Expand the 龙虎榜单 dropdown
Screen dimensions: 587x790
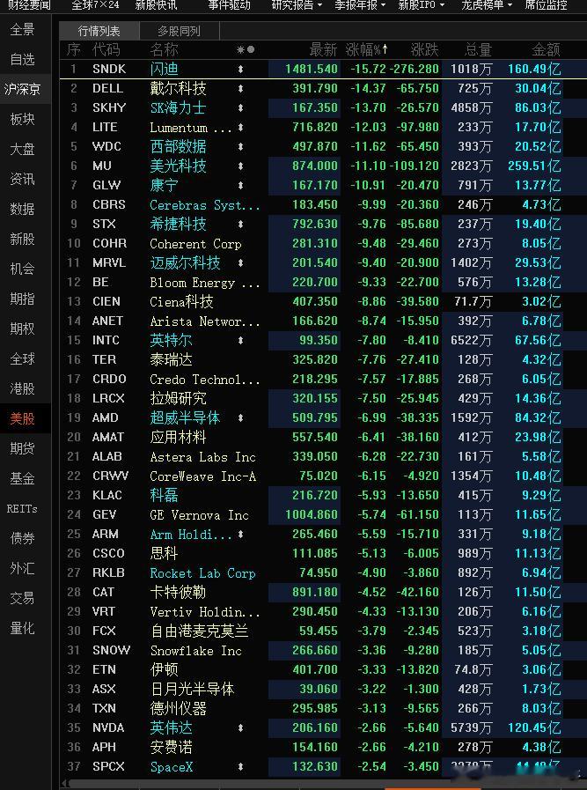point(487,5)
